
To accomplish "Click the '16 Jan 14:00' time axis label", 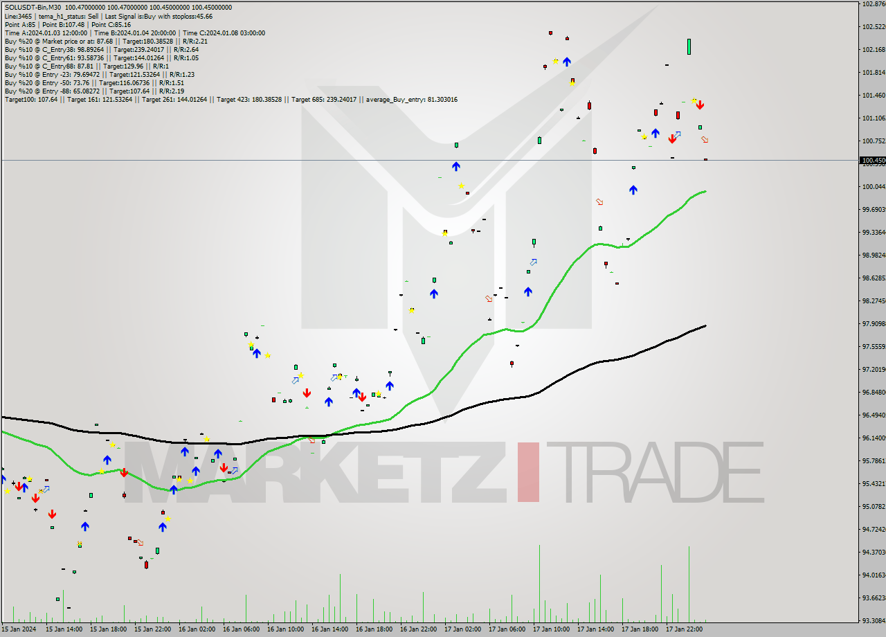I will (330, 629).
